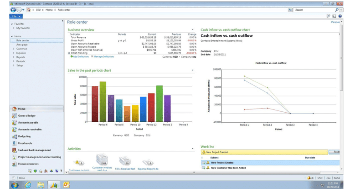Open the General ledger module icon
Screen dimensions: 350x189
(15, 116)
